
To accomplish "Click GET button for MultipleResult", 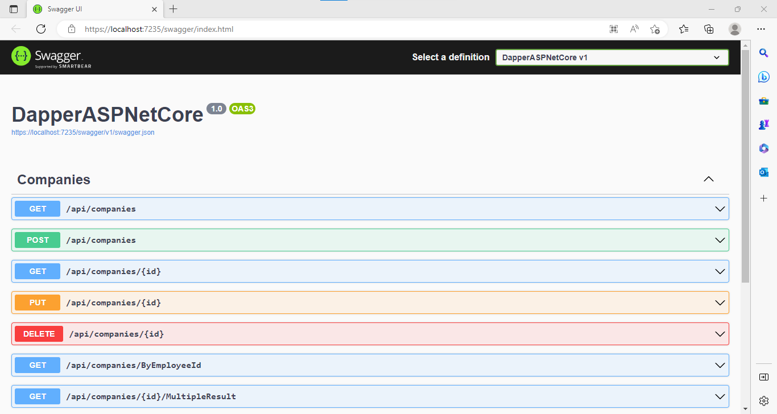I will coord(38,396).
